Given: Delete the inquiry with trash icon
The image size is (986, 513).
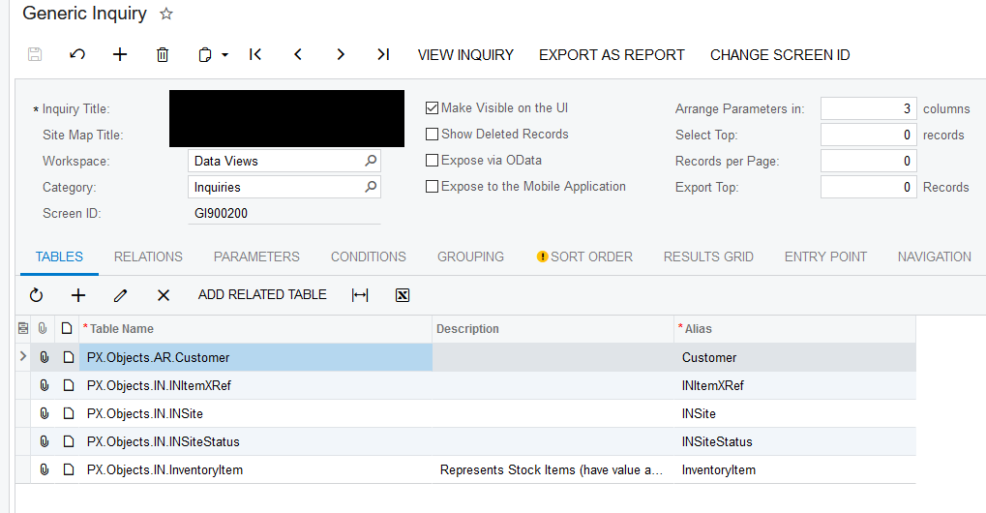Looking at the screenshot, I should point(163,55).
